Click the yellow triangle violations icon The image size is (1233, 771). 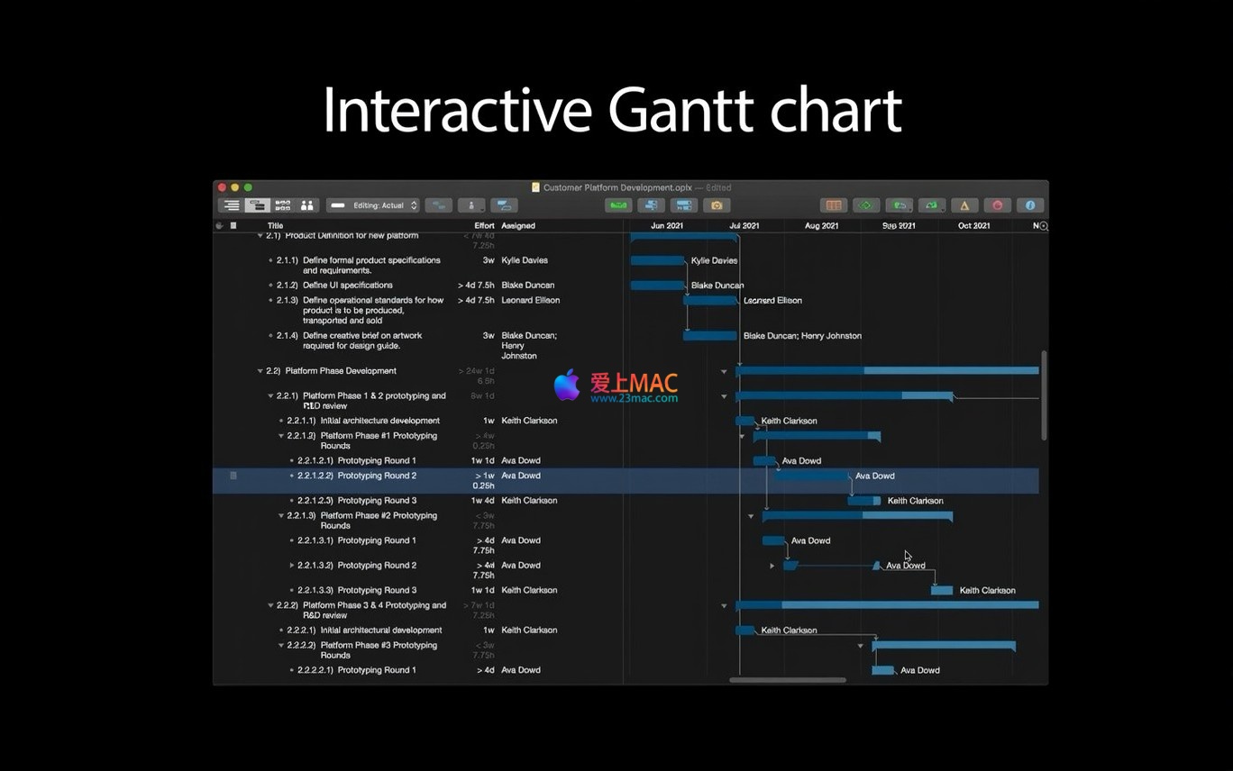coord(964,205)
